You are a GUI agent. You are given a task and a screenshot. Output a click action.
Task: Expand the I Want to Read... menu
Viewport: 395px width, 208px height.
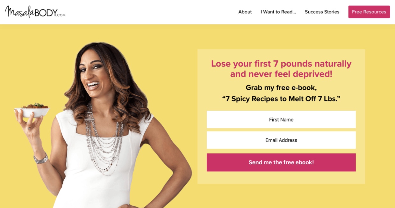(278, 12)
